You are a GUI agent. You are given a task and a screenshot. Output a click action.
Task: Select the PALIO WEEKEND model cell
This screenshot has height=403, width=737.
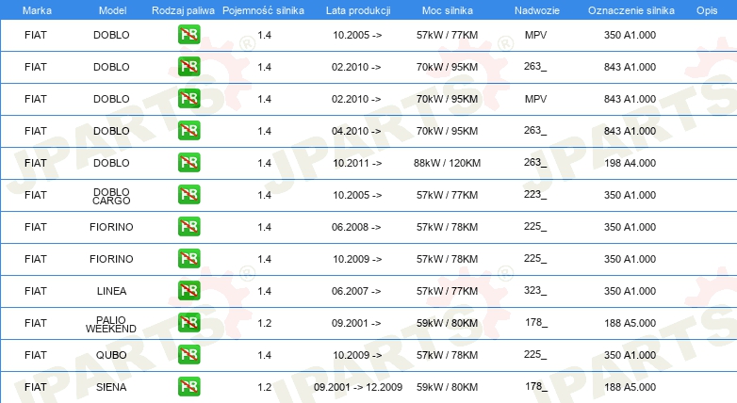click(x=111, y=325)
